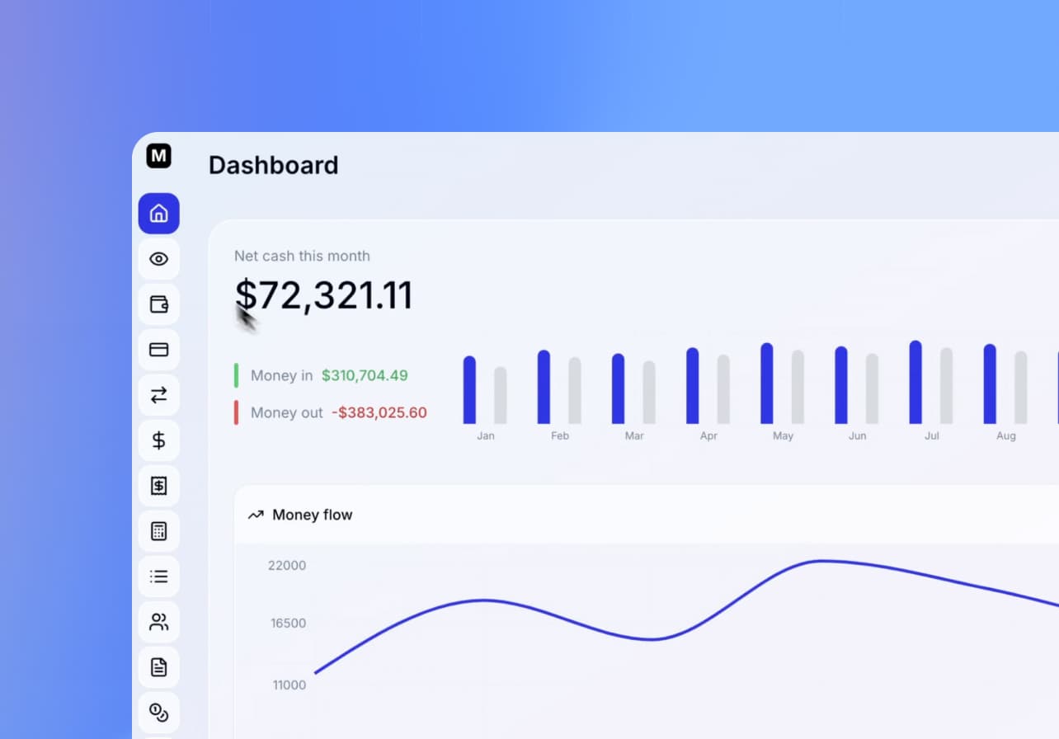Click the Calculator icon in the sidebar
1059x739 pixels.
click(x=158, y=530)
